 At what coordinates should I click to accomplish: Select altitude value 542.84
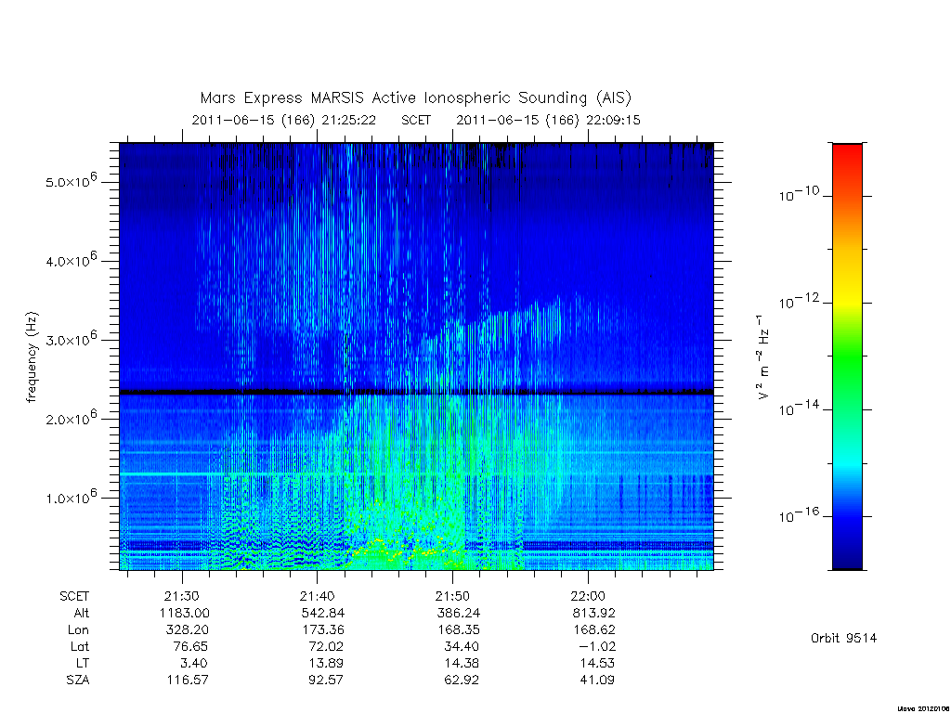(322, 613)
